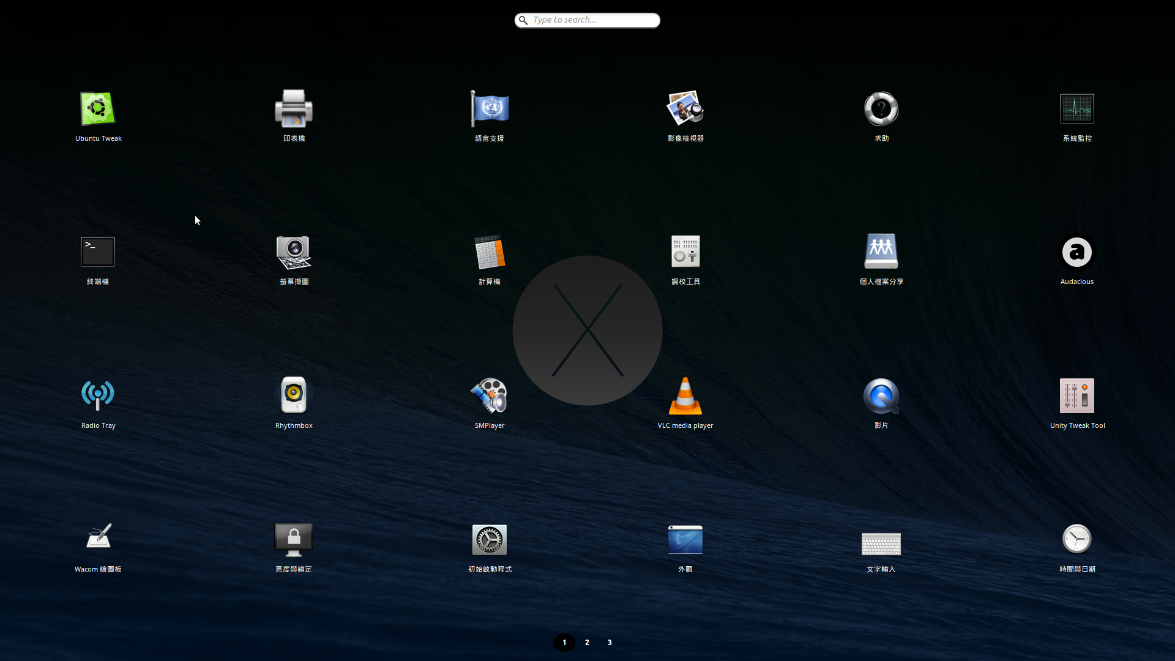Screen dimensions: 1175x661
Task: Open the image viewer (影像檢視器)
Action: [685, 109]
